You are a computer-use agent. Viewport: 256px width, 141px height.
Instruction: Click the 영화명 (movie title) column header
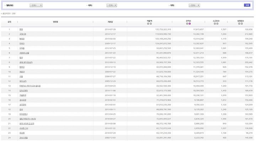point(55,22)
